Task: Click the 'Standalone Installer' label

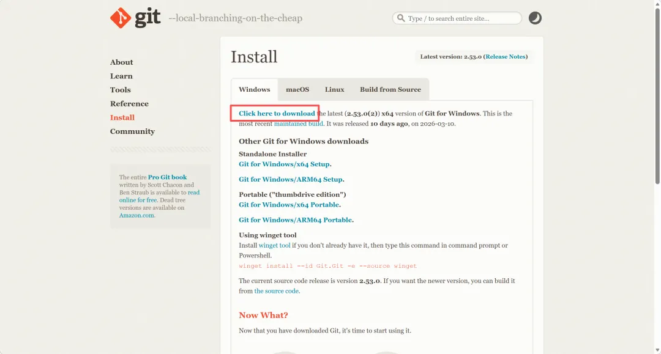Action: [x=273, y=154]
